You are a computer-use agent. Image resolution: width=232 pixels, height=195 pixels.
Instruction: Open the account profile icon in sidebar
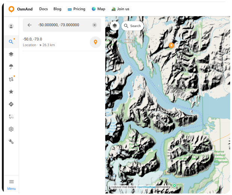pyautogui.click(x=11, y=26)
